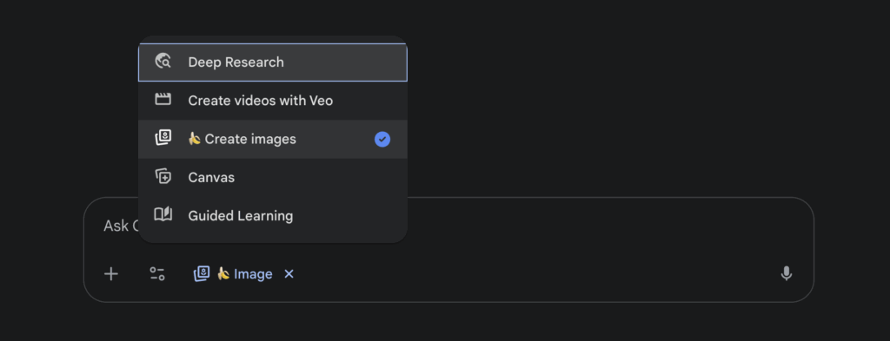Click the Deep Research globe icon
The width and height of the screenshot is (890, 341).
163,62
